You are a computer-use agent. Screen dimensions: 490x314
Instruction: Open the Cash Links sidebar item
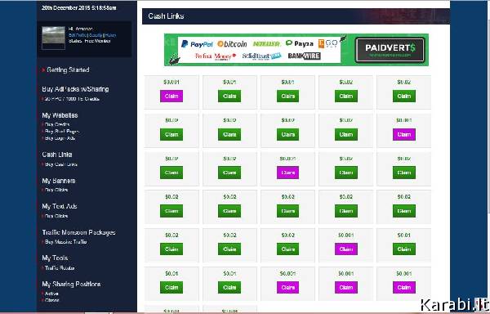click(x=57, y=155)
